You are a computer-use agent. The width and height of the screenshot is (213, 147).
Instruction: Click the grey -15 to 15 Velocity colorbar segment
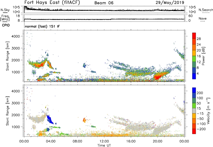tap(194, 111)
